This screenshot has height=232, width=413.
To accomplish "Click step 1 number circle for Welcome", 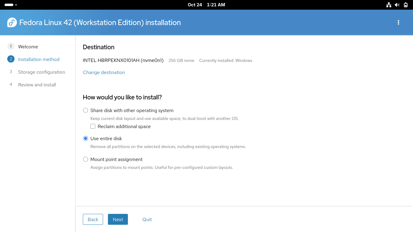I will [11, 46].
